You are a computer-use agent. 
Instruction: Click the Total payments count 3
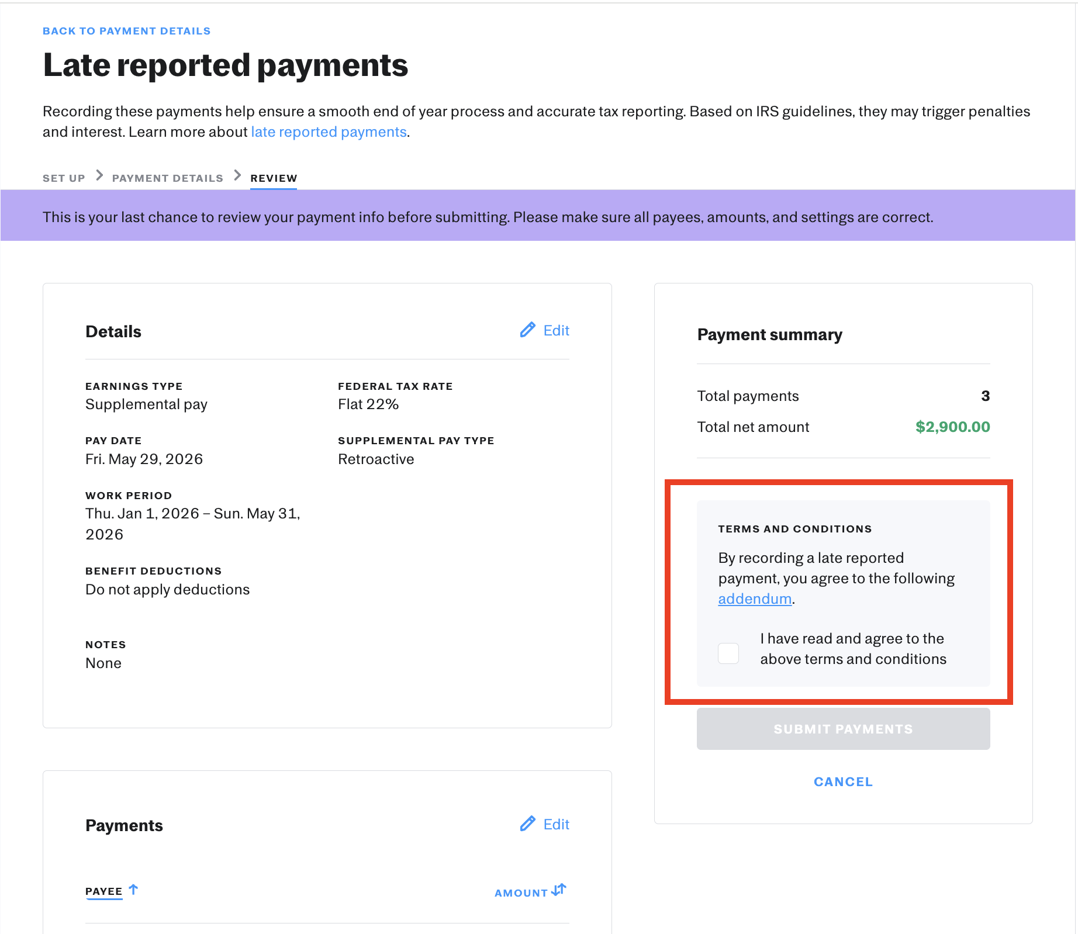tap(985, 396)
